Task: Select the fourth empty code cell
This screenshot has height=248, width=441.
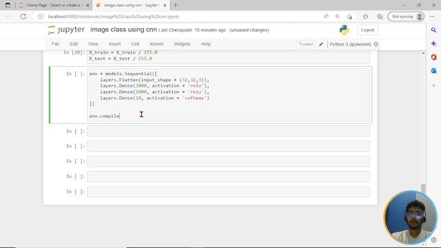Action: point(228,176)
